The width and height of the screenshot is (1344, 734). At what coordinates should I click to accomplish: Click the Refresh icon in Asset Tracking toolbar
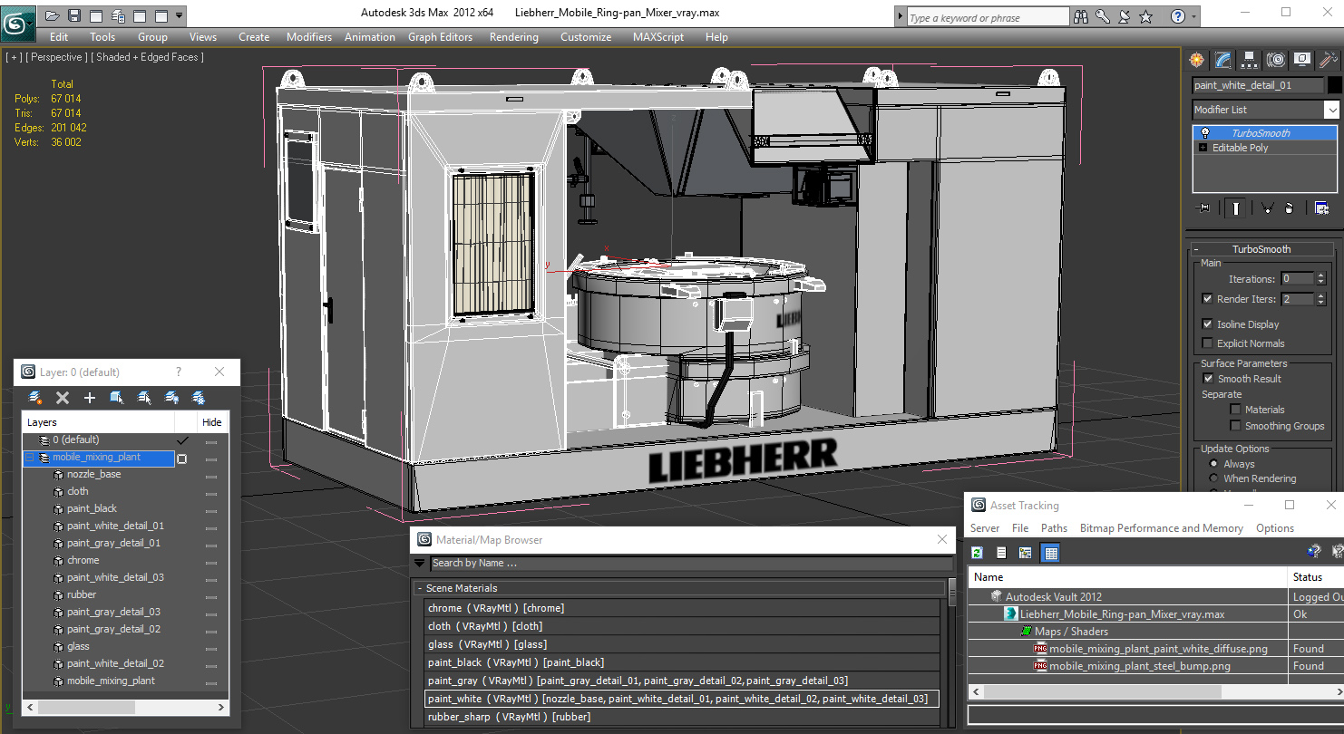tap(978, 553)
